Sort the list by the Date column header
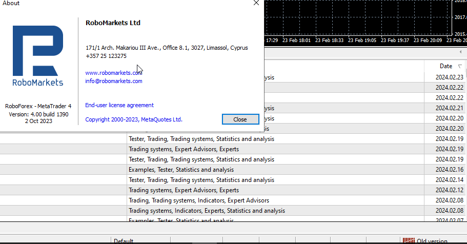Screen dimensions: 467x244 pos(445,66)
